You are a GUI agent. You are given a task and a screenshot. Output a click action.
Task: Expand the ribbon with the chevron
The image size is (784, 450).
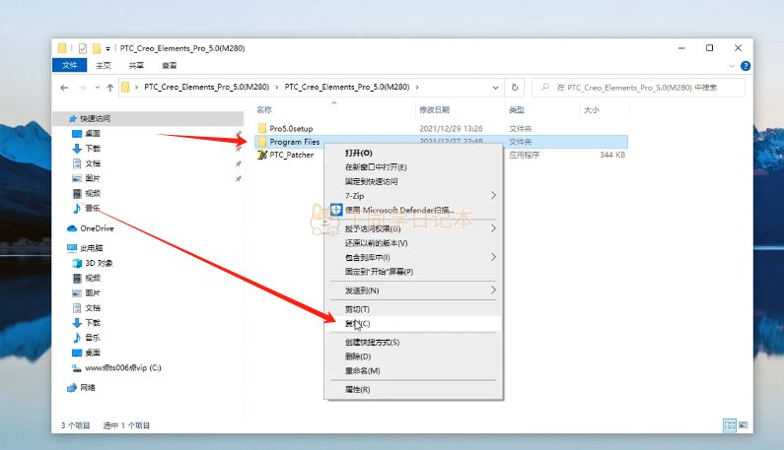pos(732,66)
